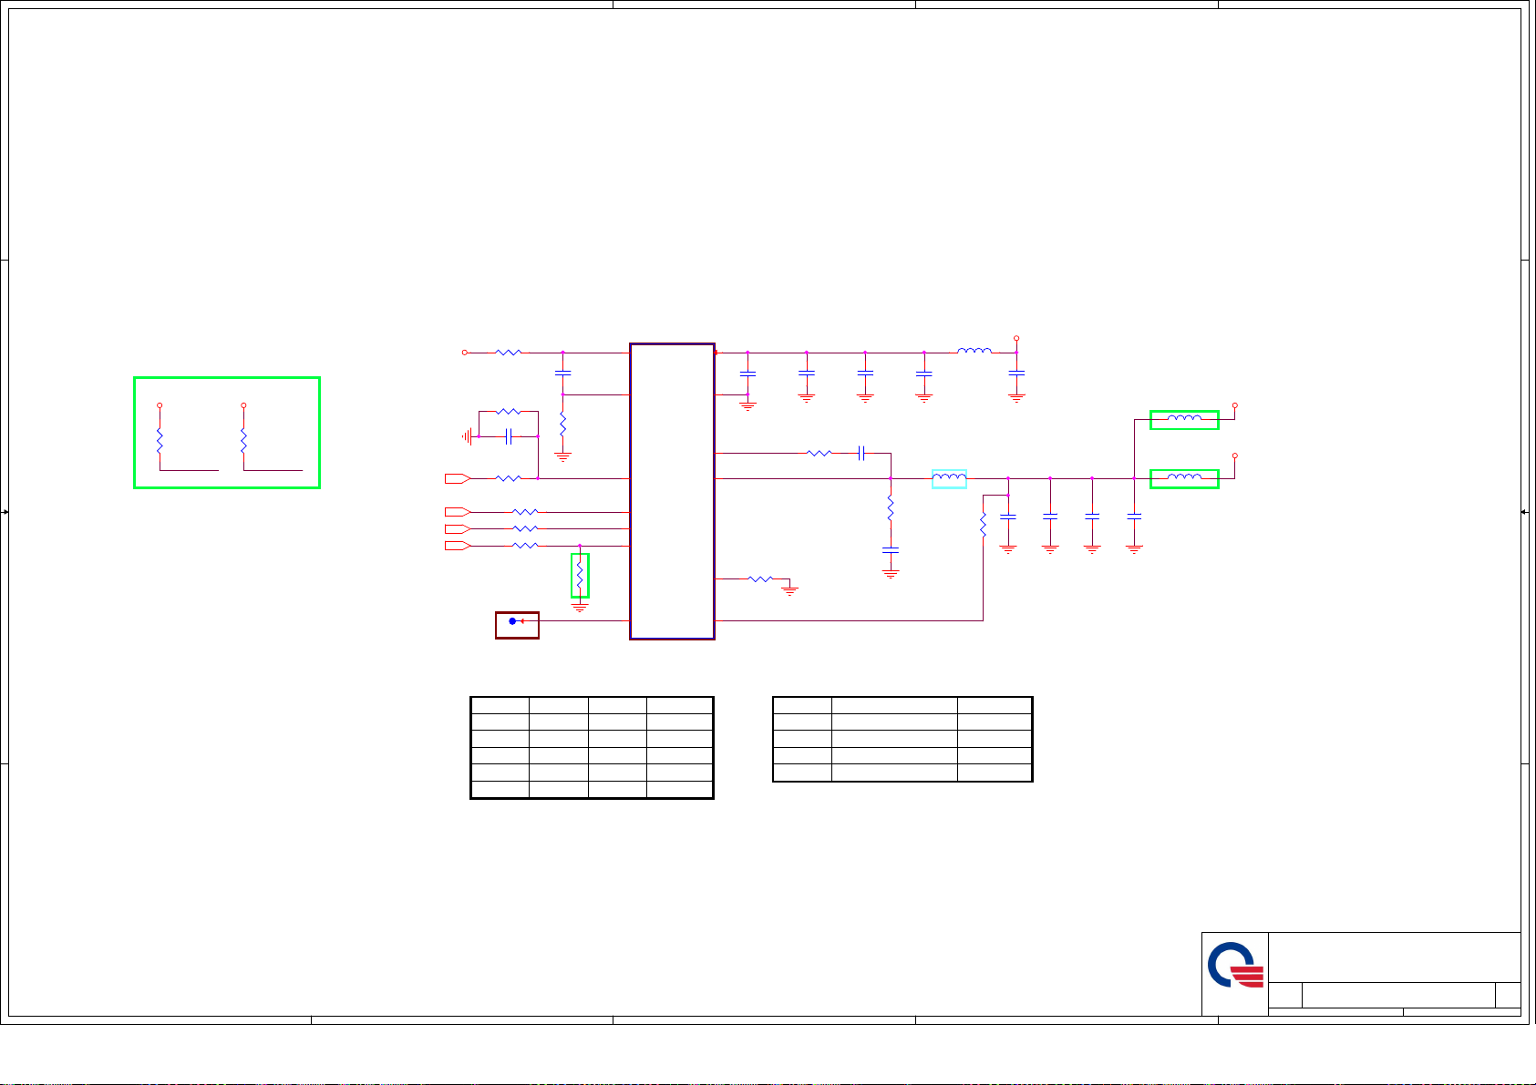Viewport: 1536px width, 1085px height.
Task: Click the four-column table on the left
Action: click(592, 748)
